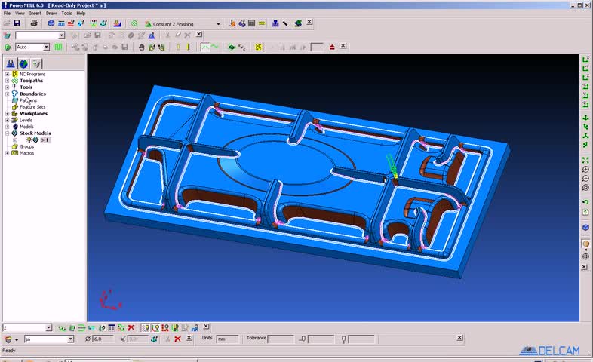Image resolution: width=593 pixels, height=362 pixels.
Task: Toggle the first lightbulb stock display icon
Action: pos(146,327)
